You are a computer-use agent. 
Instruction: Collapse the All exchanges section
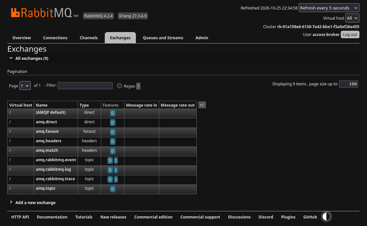tap(32, 59)
